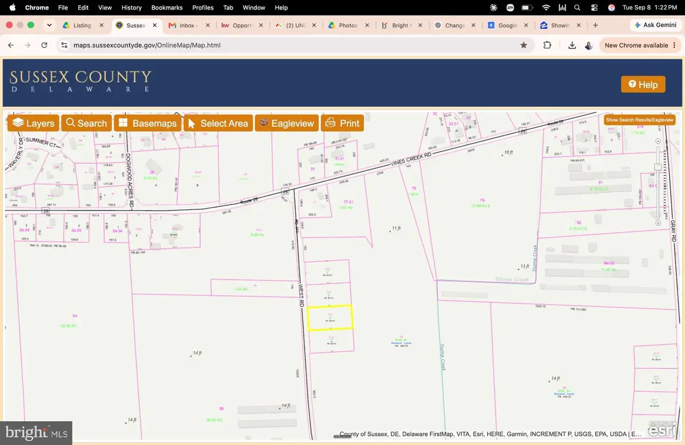Open the Apple menu

click(12, 7)
